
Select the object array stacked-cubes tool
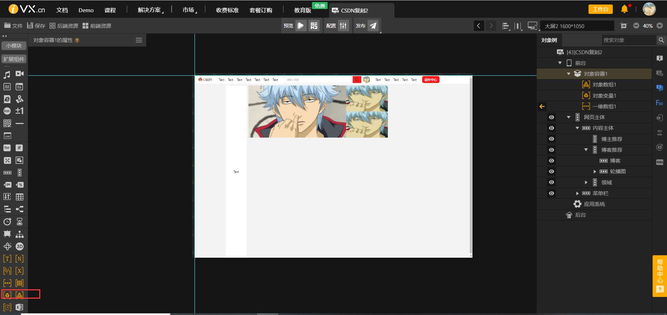pyautogui.click(x=19, y=295)
